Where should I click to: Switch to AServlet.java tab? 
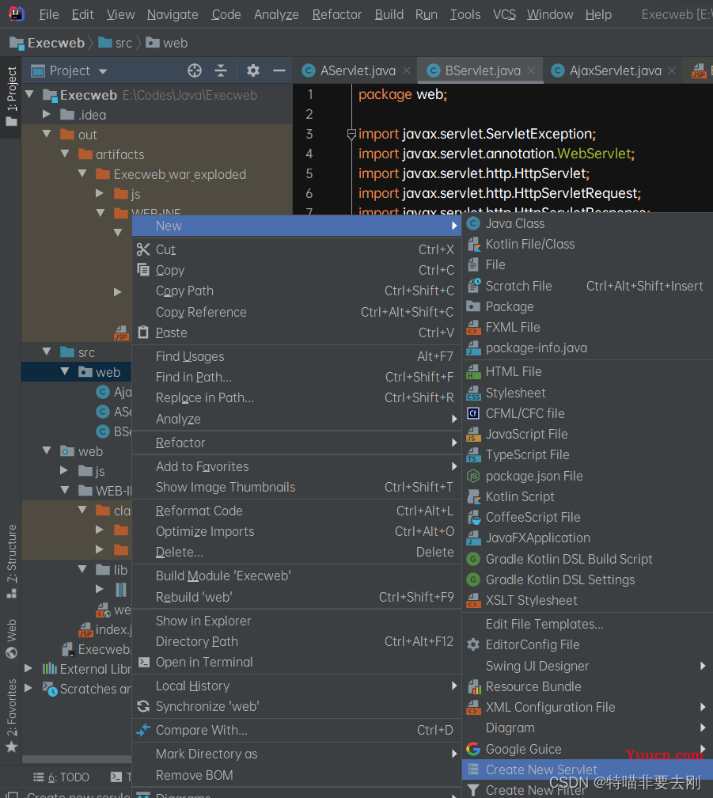pos(358,70)
